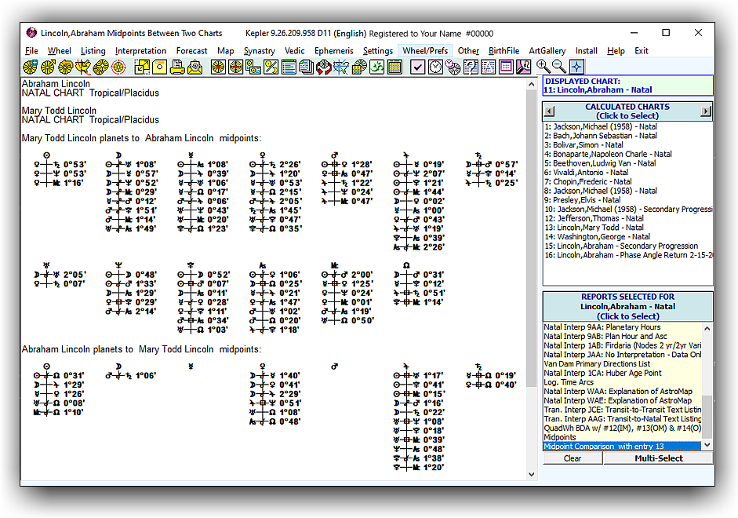Viewport: 738px width, 518px height.
Task: Toggle the Multi-Select button
Action: (x=658, y=458)
